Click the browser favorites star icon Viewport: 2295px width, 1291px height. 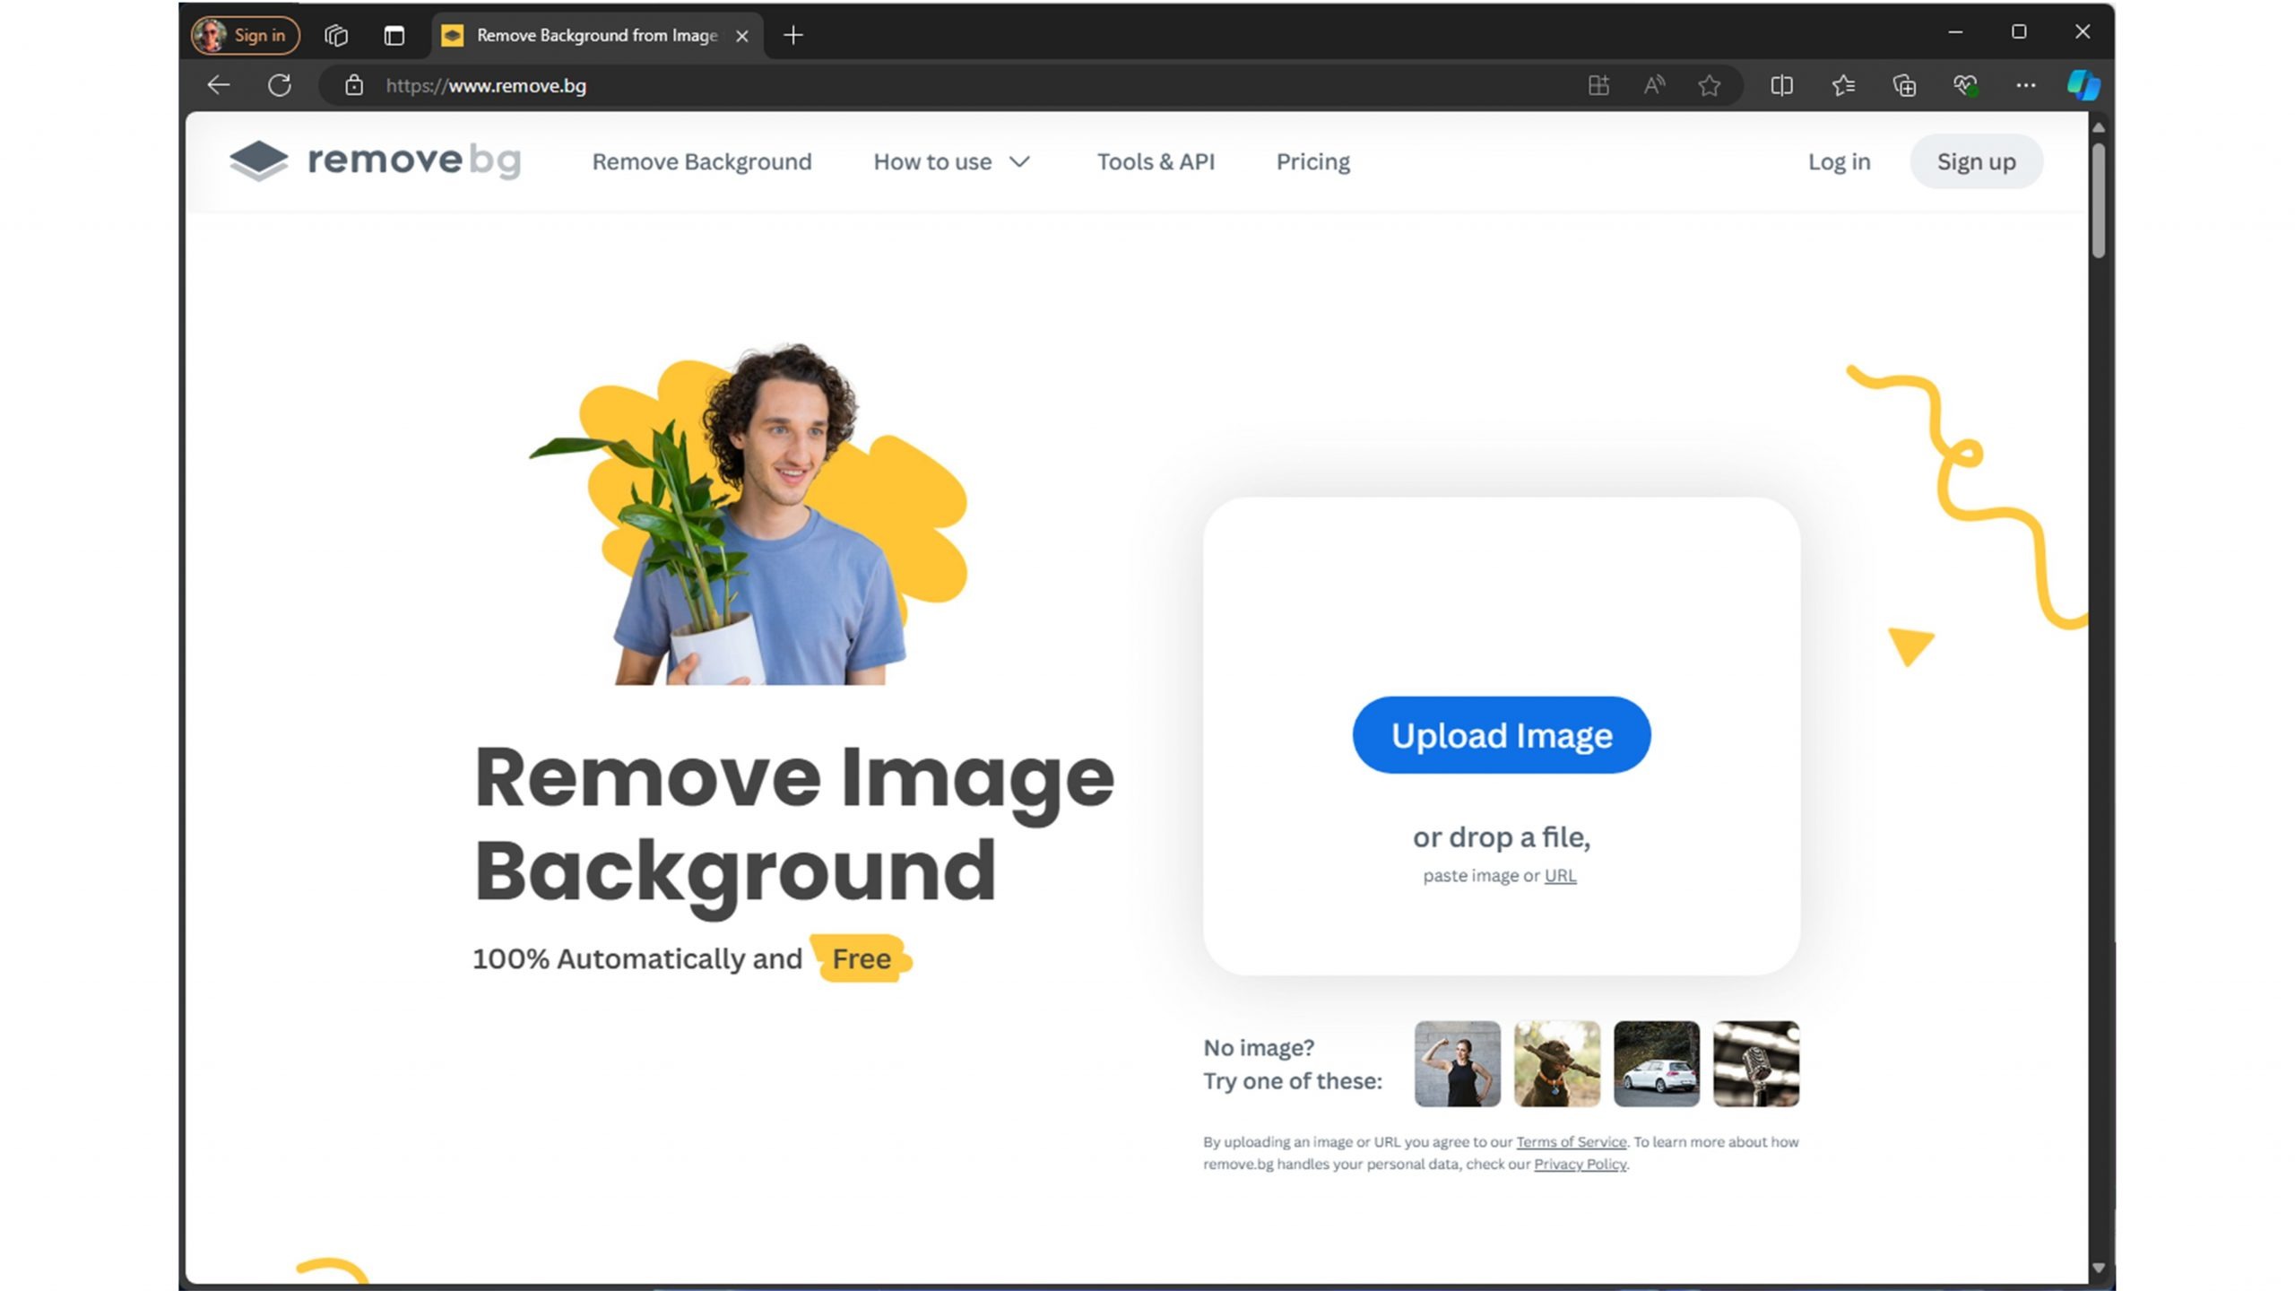click(1710, 85)
